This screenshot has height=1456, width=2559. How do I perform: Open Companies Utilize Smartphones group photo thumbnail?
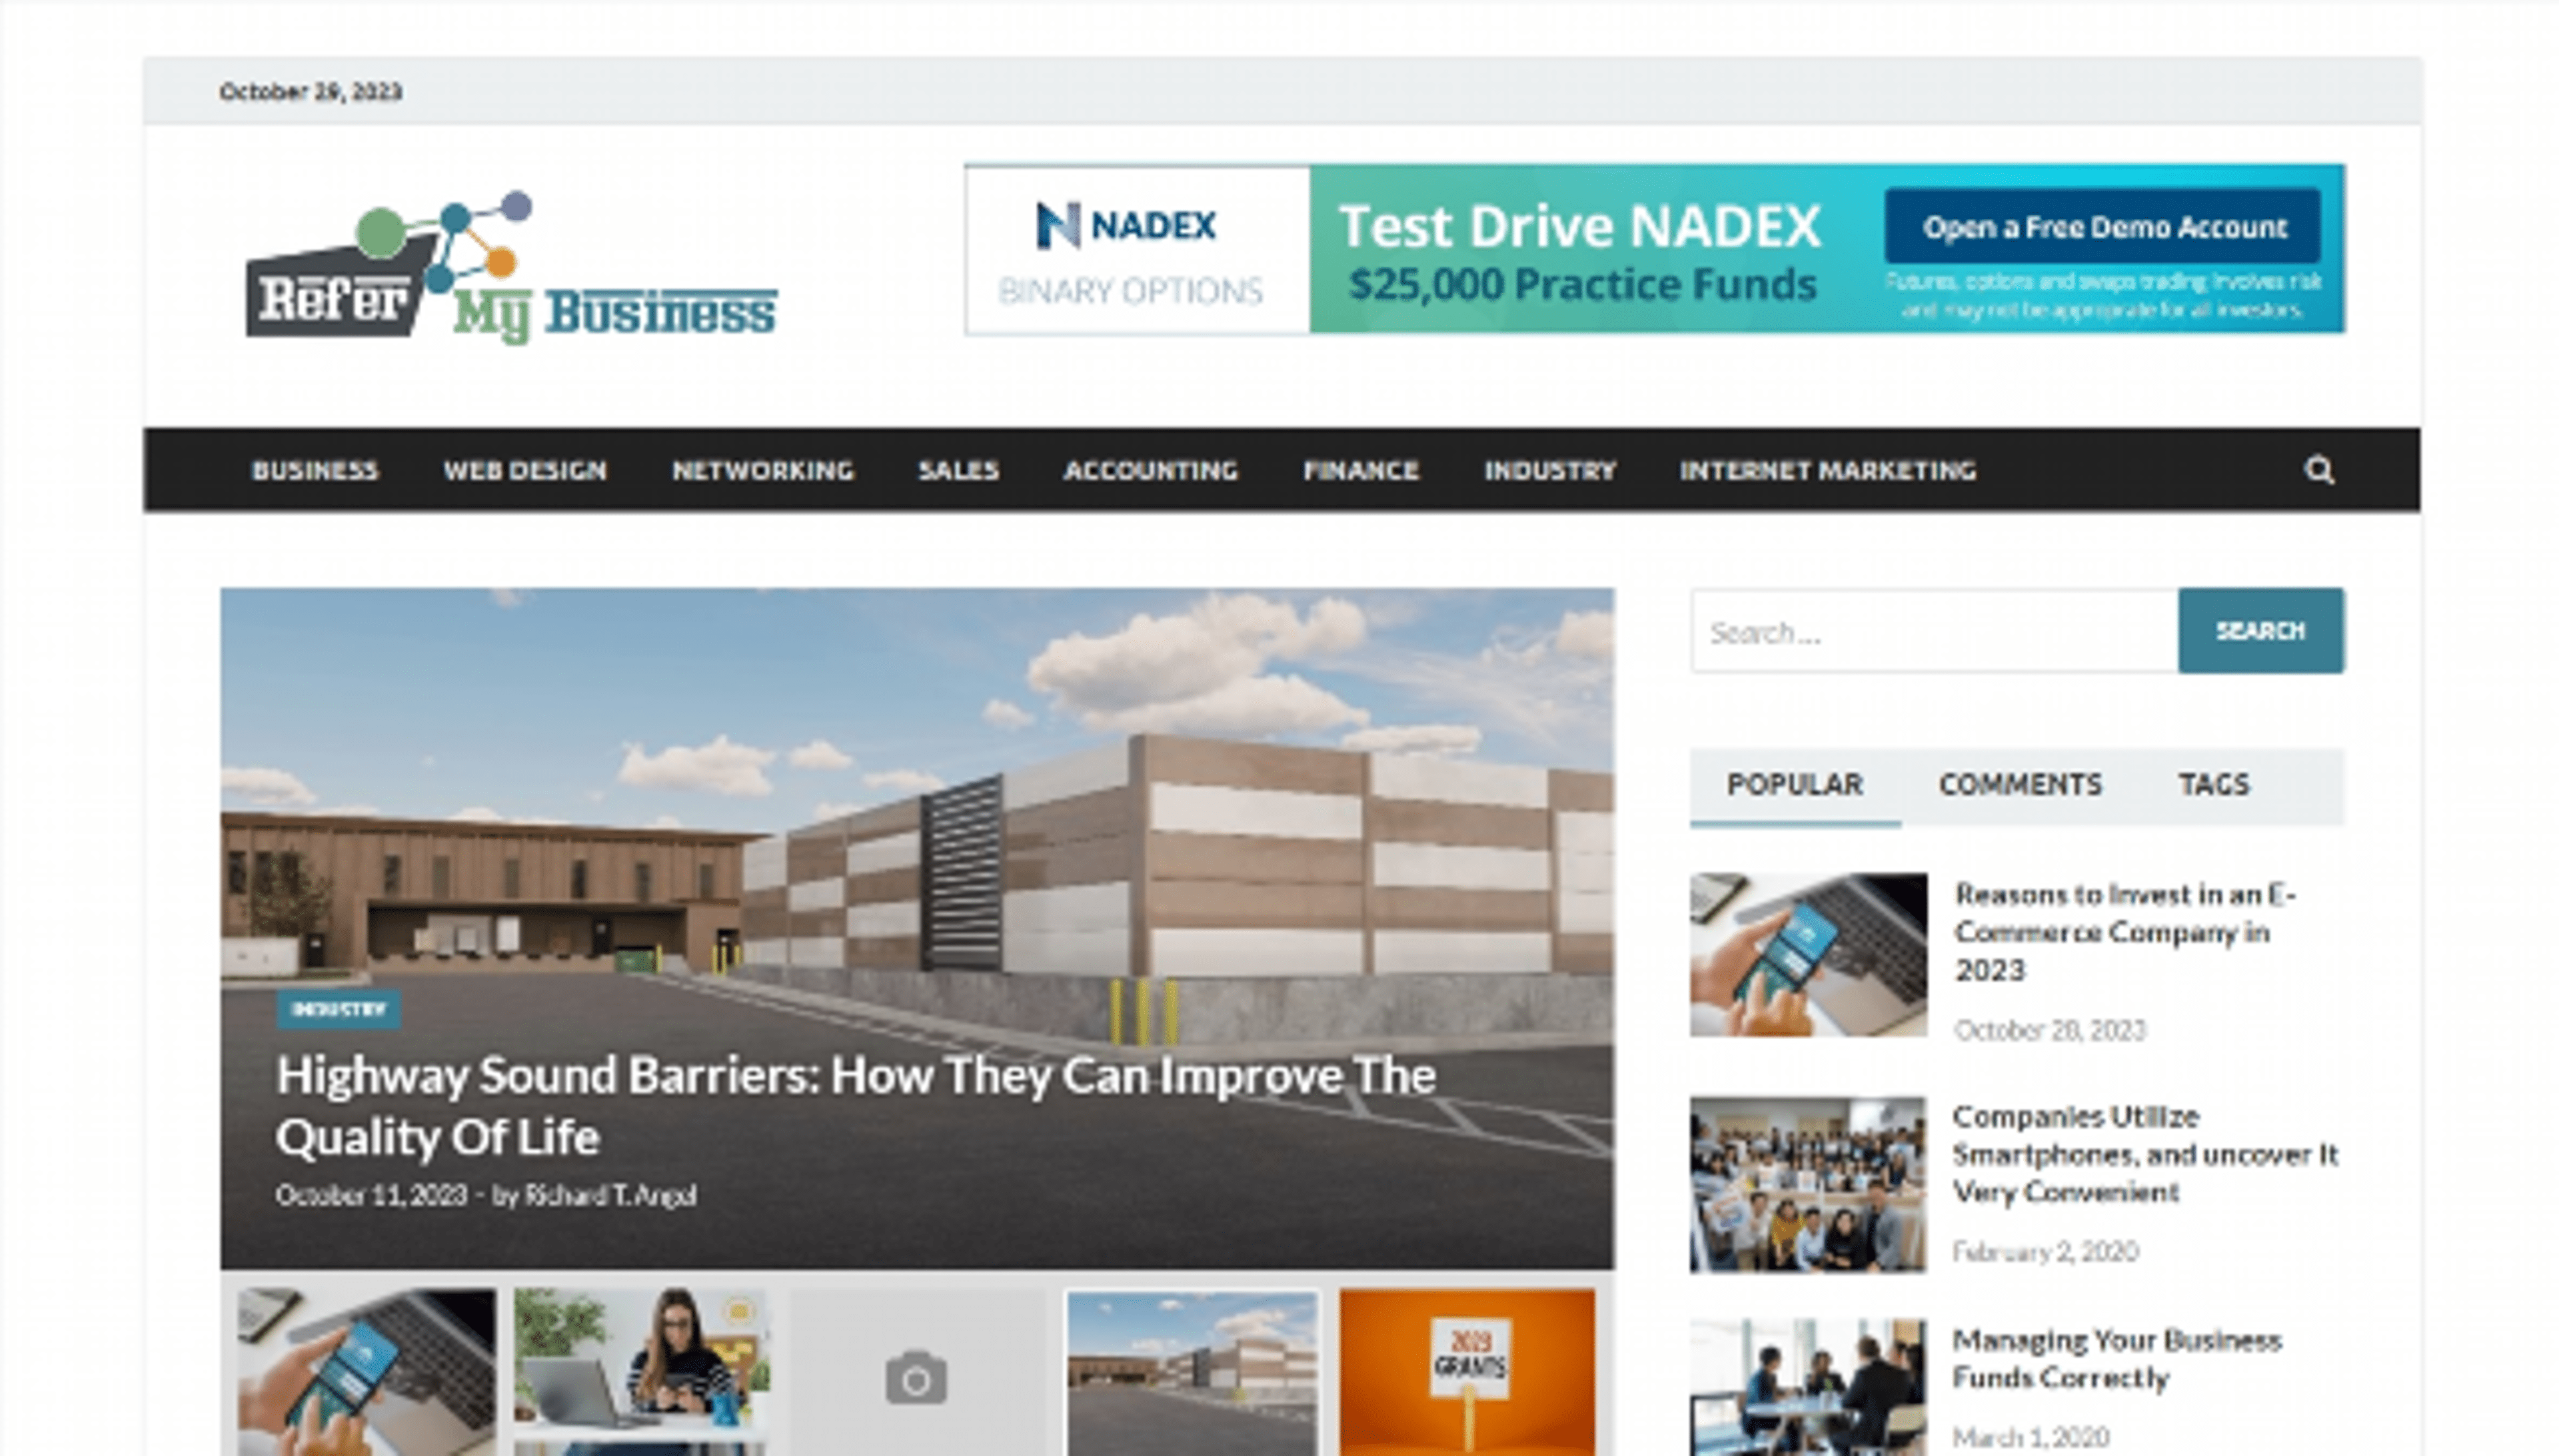[x=1807, y=1185]
